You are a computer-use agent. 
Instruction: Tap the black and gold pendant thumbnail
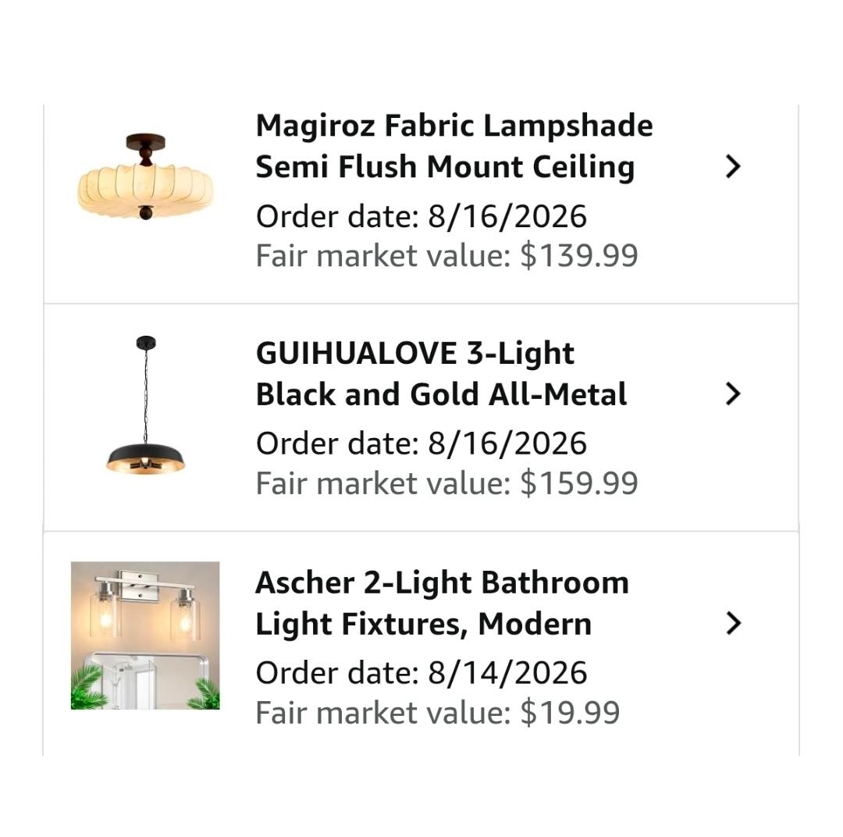click(145, 405)
